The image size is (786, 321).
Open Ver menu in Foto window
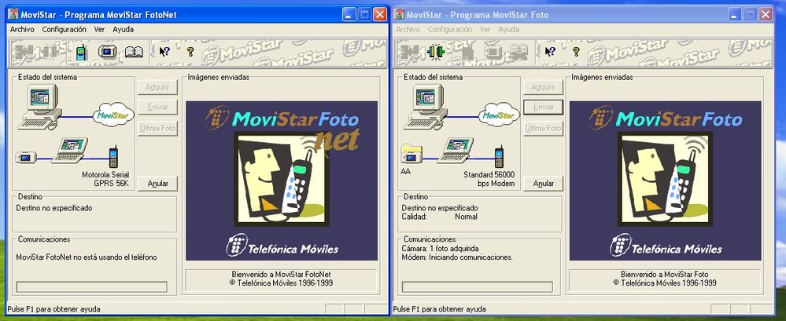[x=485, y=30]
